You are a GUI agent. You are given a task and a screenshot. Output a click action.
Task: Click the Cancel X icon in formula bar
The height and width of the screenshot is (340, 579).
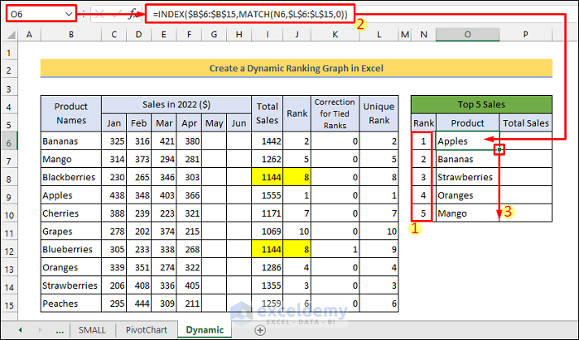click(x=99, y=14)
